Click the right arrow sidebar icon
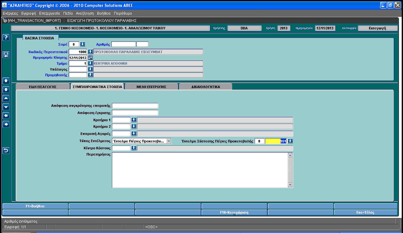403x233 pixels. point(6,124)
